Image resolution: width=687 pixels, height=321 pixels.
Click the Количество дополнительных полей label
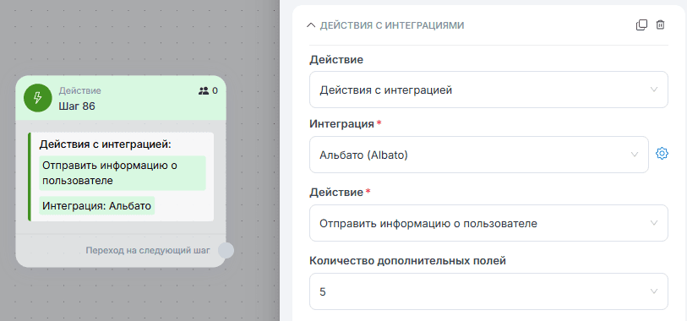point(408,261)
